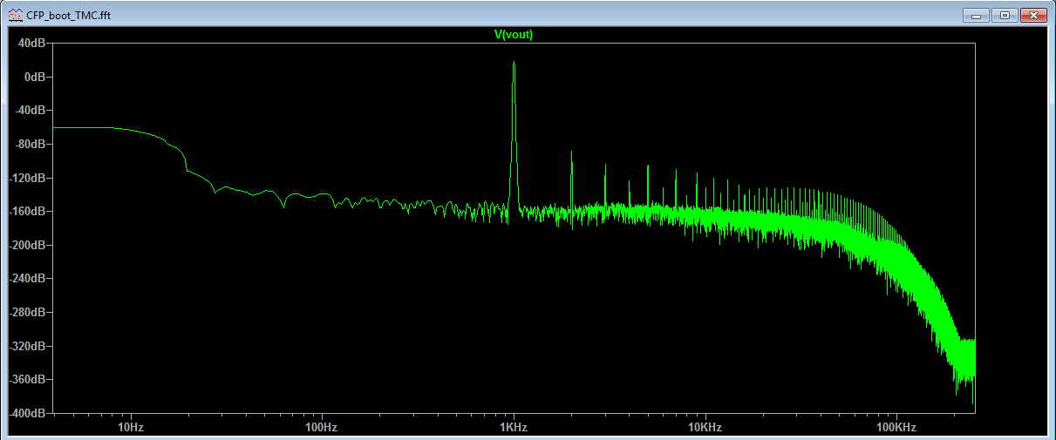Maximize the FFT plot window
Screen dimensions: 1056x440
[1004, 16]
